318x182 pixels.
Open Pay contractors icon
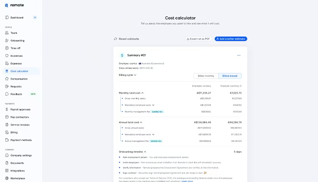coord(7,117)
